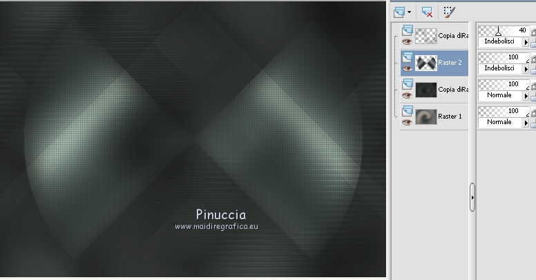Click opacity slider of the lower Copia diRa layer
This screenshot has width=536, height=280.
504,84
